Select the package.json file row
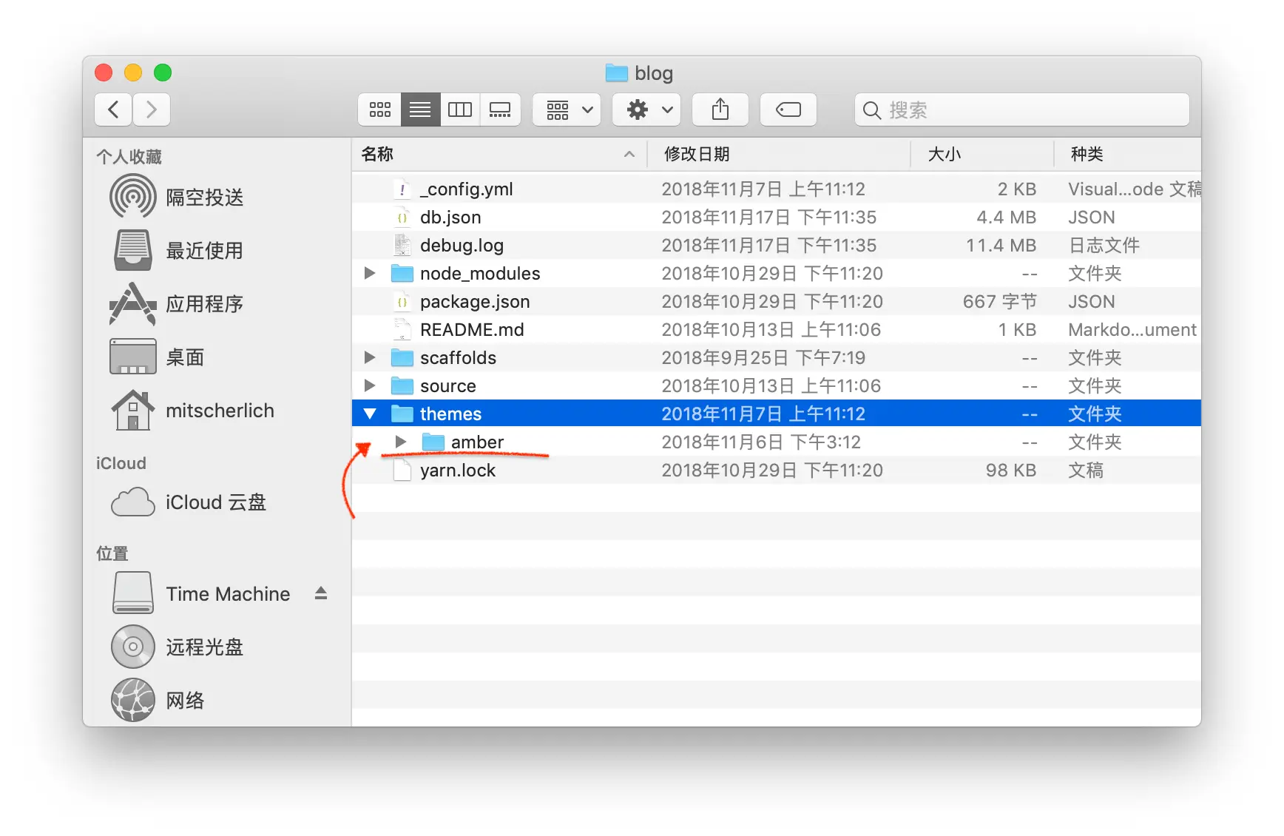This screenshot has width=1284, height=836. (777, 301)
